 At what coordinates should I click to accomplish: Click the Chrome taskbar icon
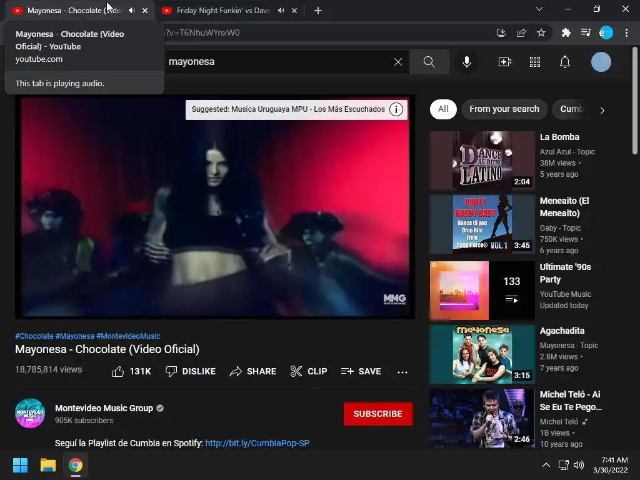[76, 465]
